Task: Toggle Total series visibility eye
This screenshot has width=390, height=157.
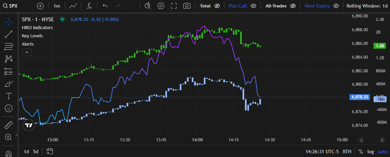Action: coord(217,6)
